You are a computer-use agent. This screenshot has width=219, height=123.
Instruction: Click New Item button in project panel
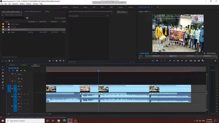[x=60, y=61]
